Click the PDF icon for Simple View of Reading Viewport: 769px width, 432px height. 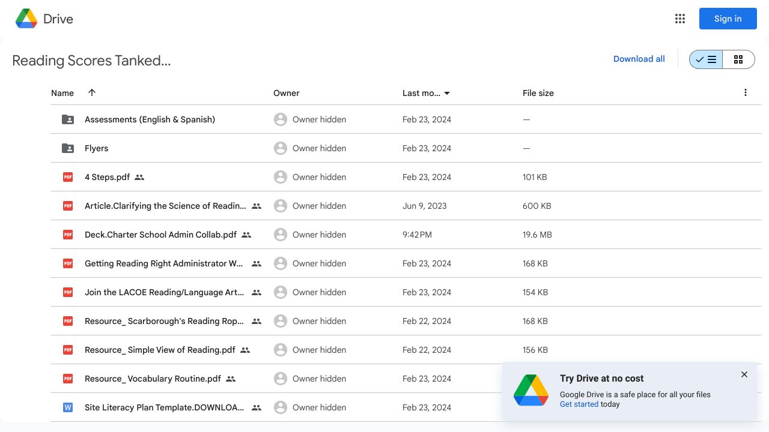(68, 350)
